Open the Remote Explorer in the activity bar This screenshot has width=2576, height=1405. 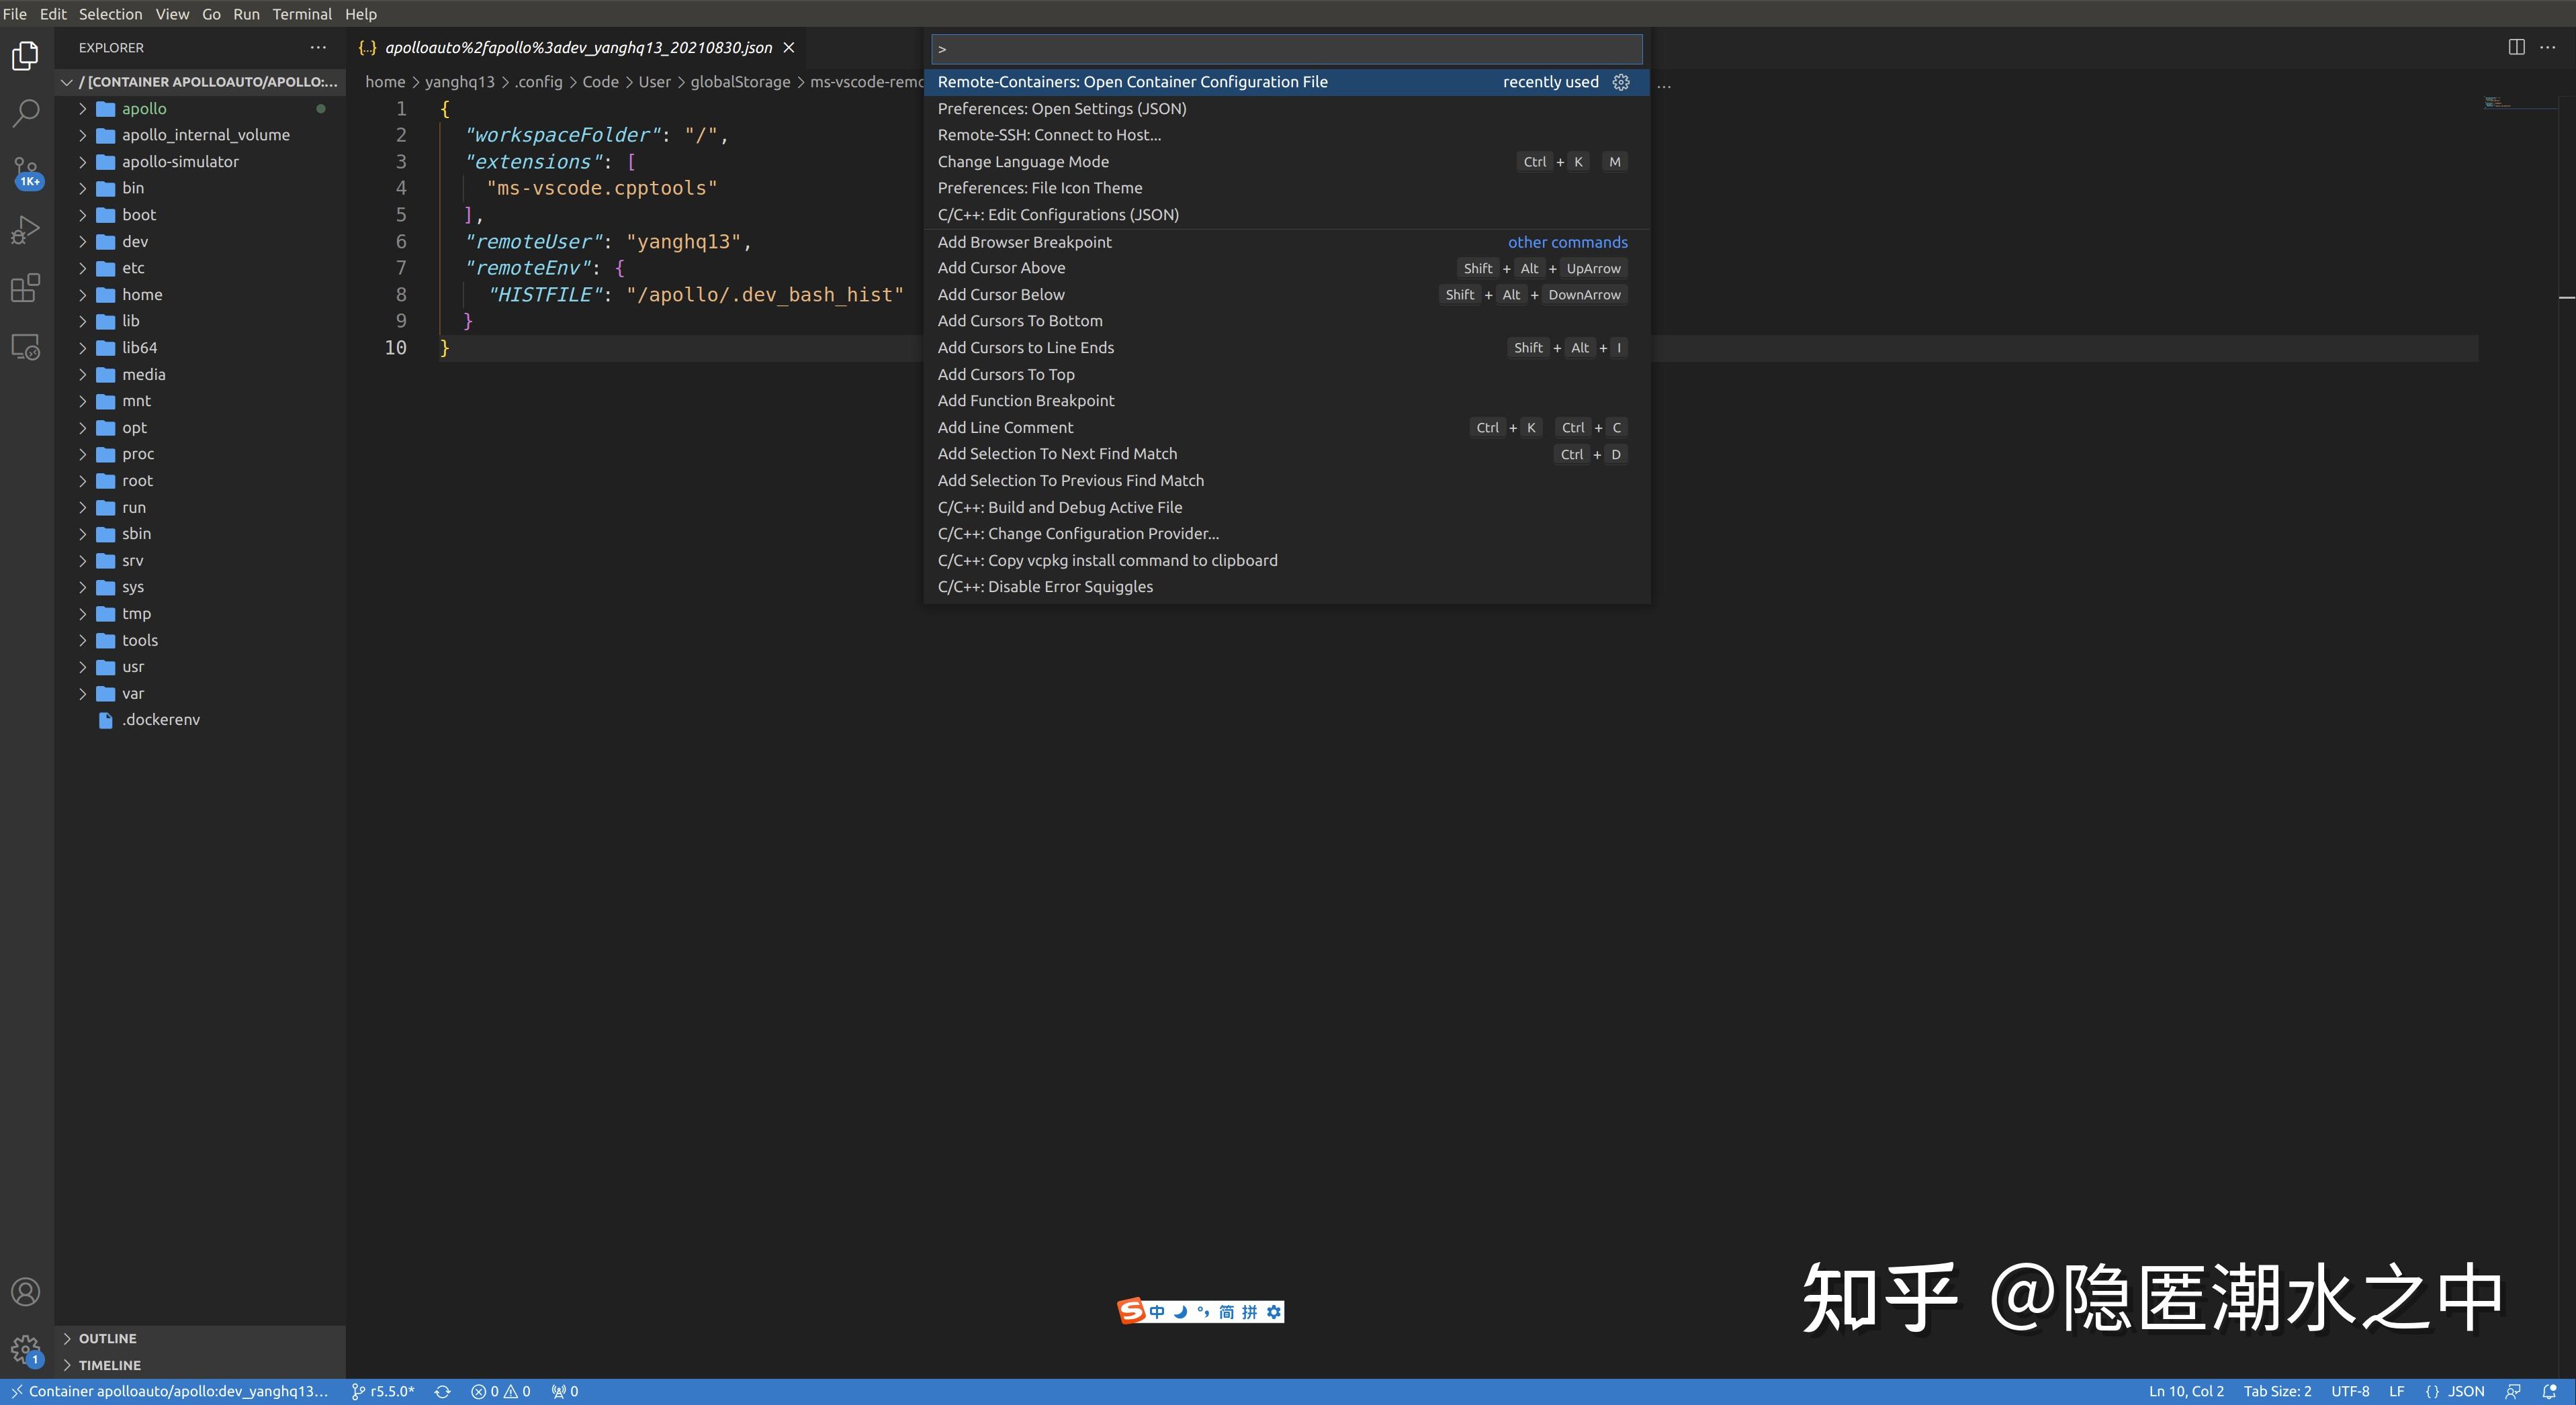click(x=25, y=346)
